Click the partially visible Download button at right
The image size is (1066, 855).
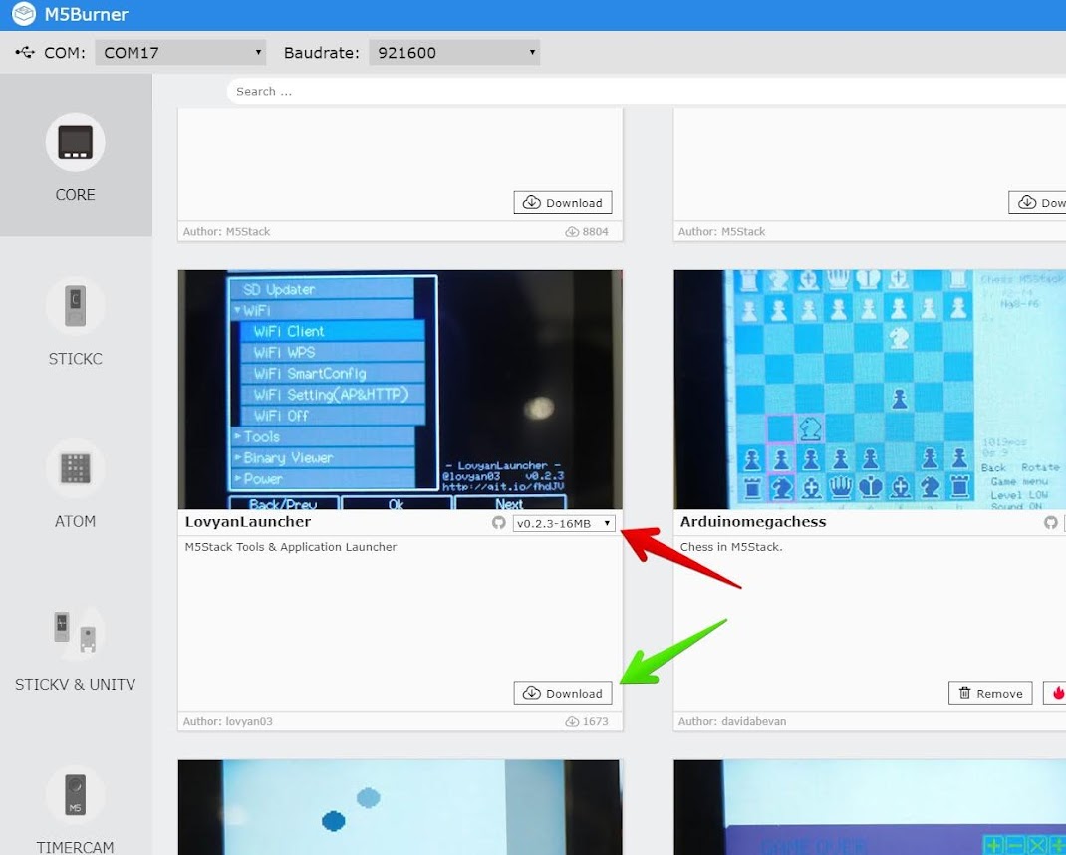[x=1037, y=202]
